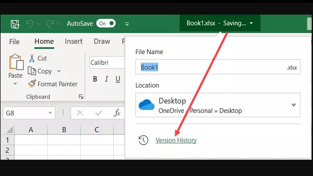The width and height of the screenshot is (313, 176).
Task: Open the Name Box dropdown arrow
Action: [50, 113]
